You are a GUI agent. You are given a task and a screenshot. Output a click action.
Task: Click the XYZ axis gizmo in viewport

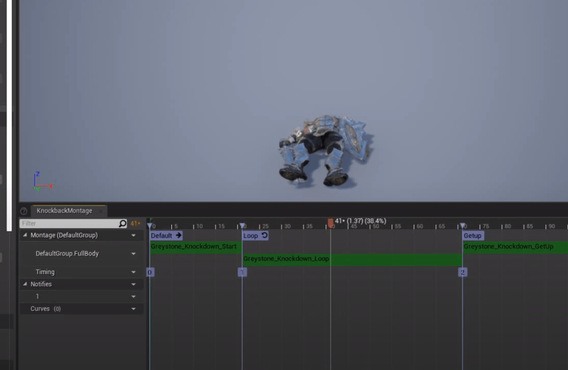[42, 182]
